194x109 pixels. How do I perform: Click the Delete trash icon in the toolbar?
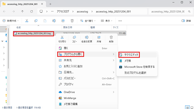72,21
